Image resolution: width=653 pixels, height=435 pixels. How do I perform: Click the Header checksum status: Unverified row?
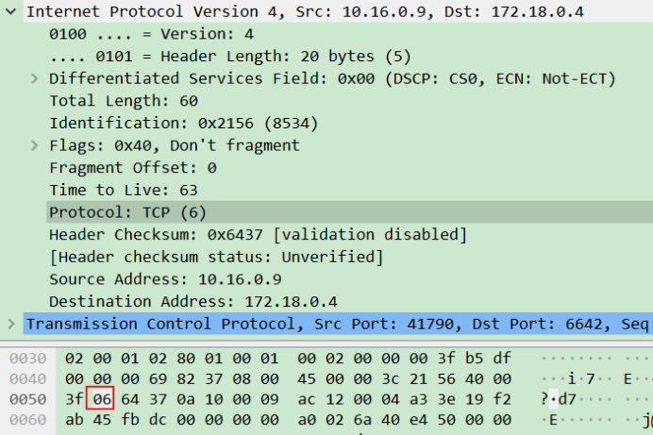(x=216, y=257)
